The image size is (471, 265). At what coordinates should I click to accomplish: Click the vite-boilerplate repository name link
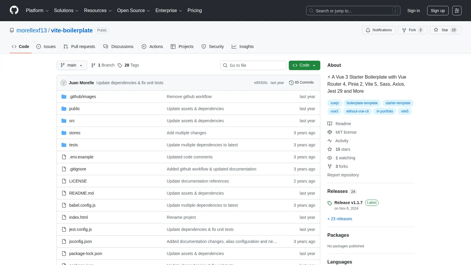pyautogui.click(x=72, y=30)
